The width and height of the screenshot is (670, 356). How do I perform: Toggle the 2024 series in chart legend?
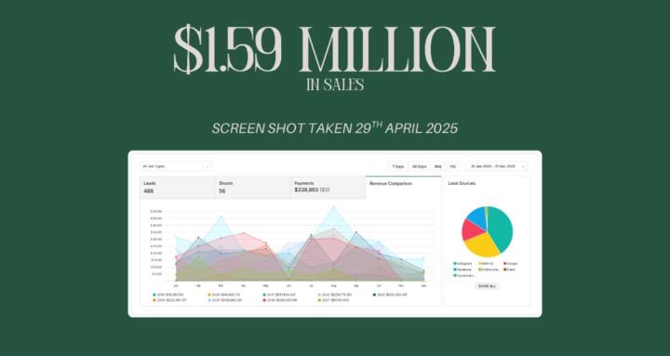click(x=169, y=300)
